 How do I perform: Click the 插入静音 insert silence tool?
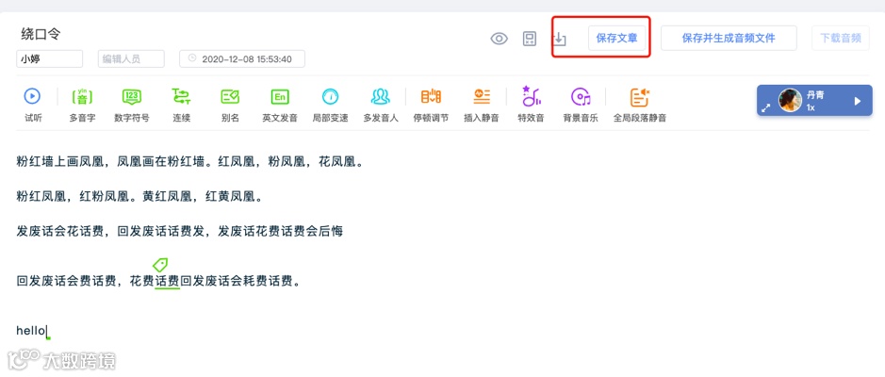point(482,96)
